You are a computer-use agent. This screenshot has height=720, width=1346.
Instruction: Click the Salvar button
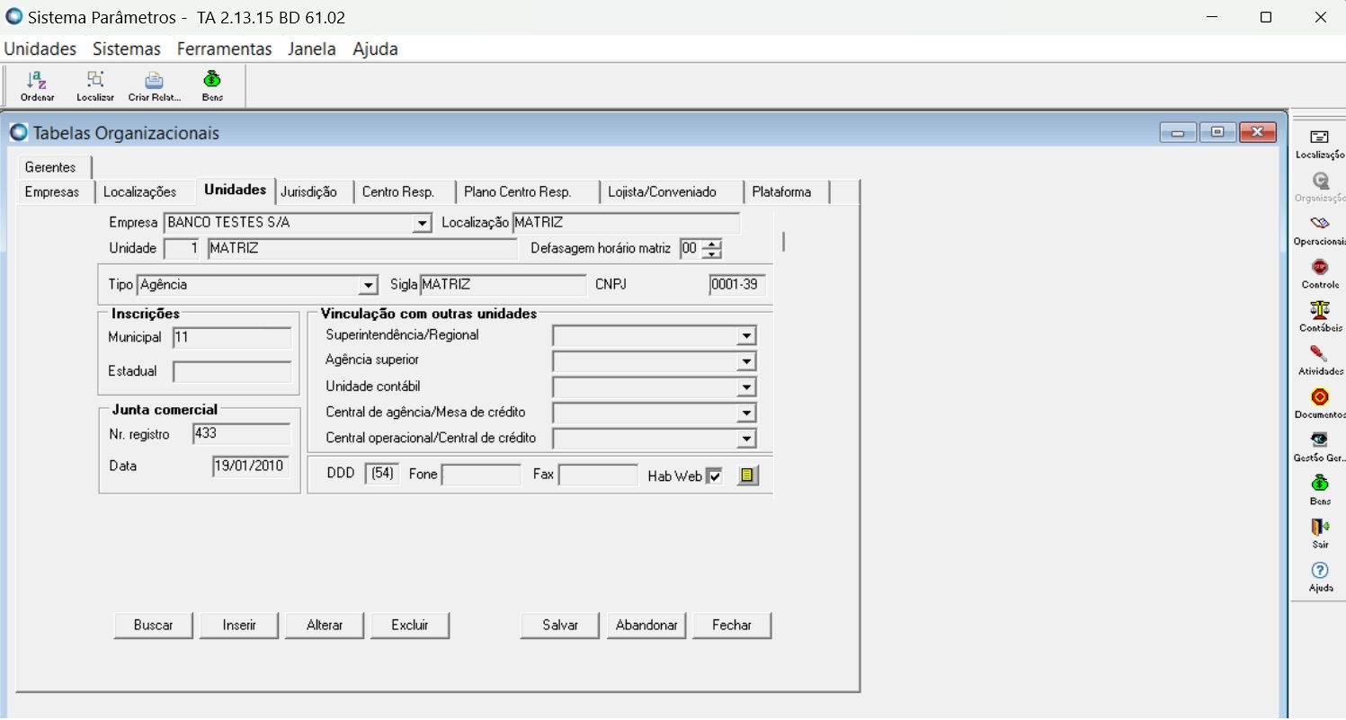tap(559, 626)
